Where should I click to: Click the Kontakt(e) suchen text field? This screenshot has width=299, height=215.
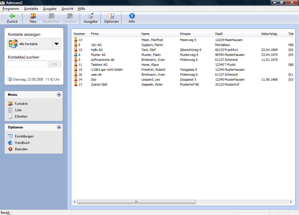(27, 64)
